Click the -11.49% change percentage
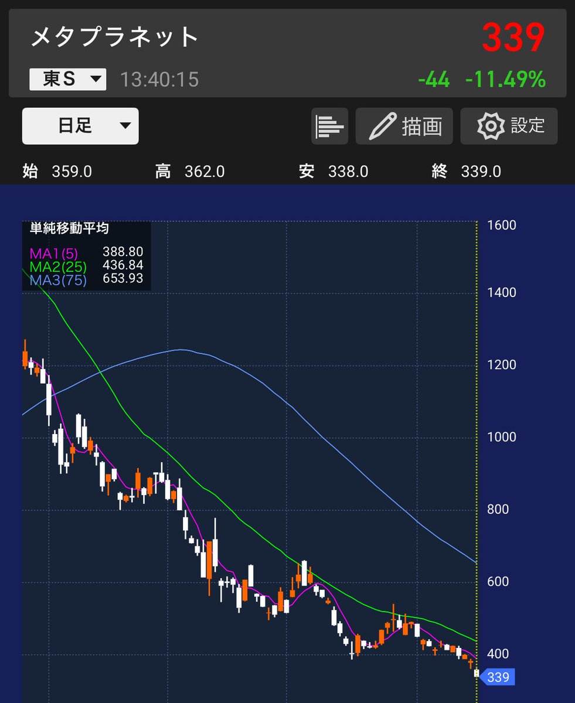This screenshot has width=575, height=703. 505,80
